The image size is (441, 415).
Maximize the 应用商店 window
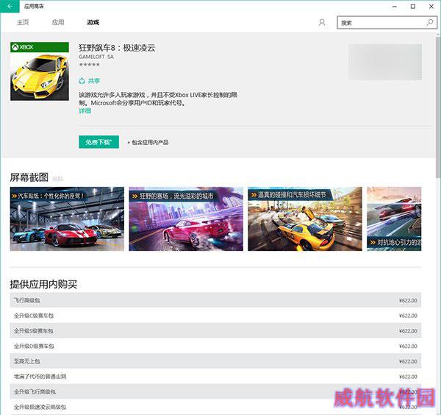coord(413,6)
